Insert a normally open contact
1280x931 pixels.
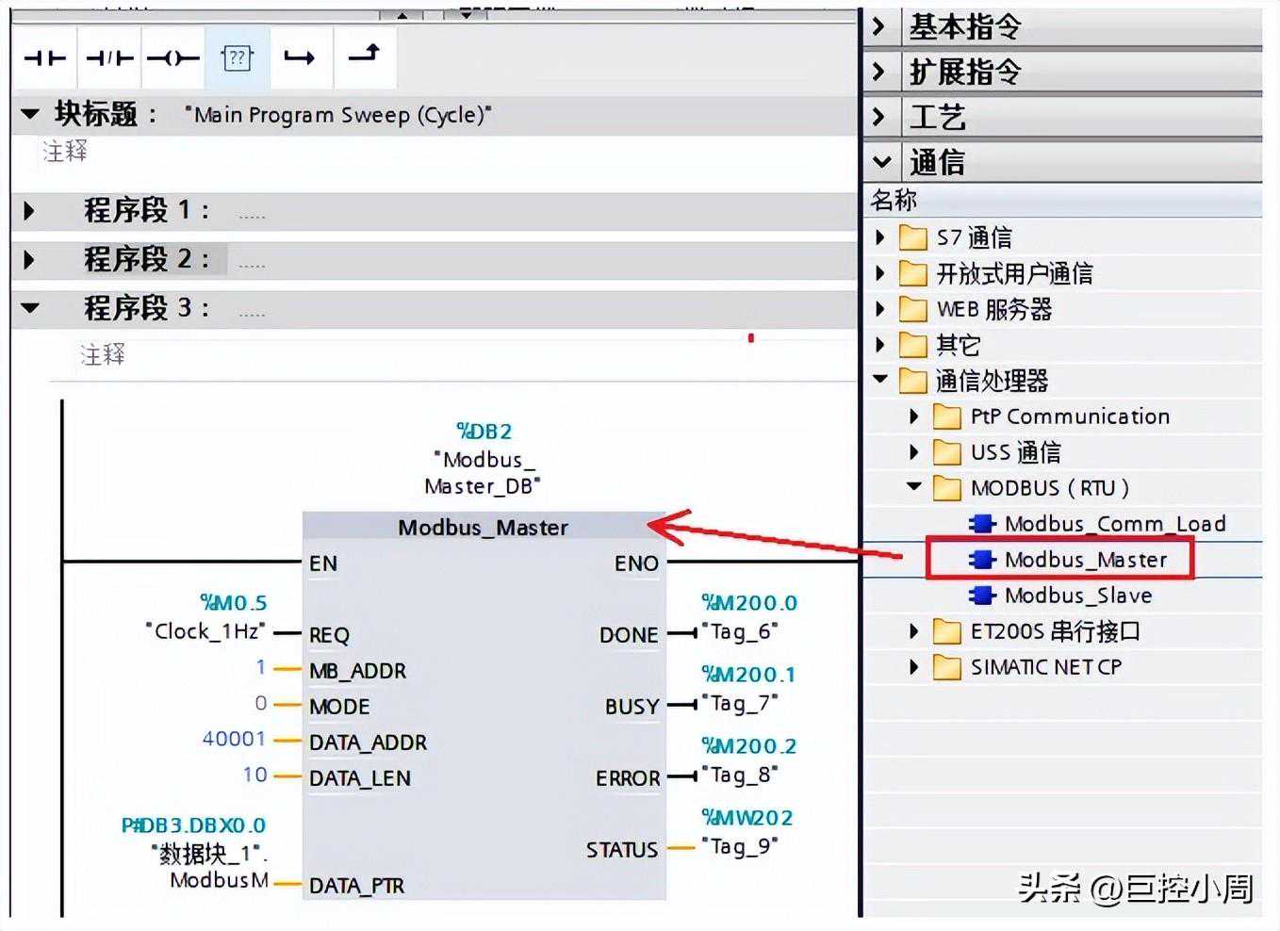click(x=45, y=58)
